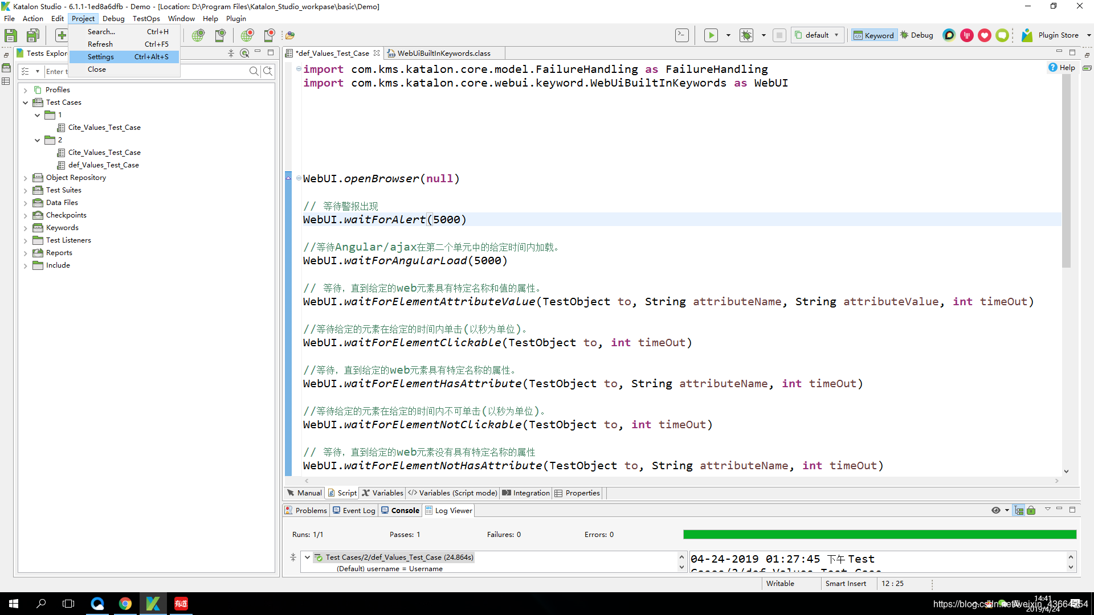The width and height of the screenshot is (1094, 615).
Task: Click the green speech bubble icon
Action: tap(1002, 35)
